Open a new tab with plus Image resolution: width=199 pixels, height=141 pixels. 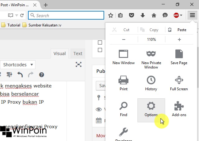[46, 5]
